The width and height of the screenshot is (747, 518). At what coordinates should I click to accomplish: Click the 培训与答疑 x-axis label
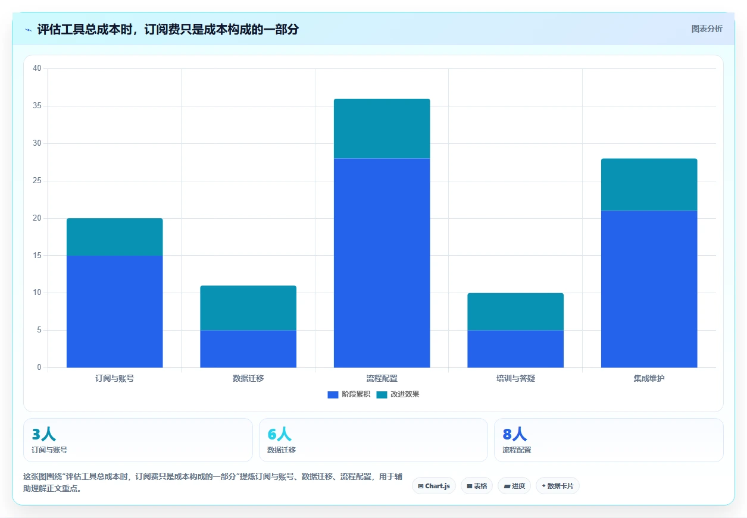click(x=515, y=378)
